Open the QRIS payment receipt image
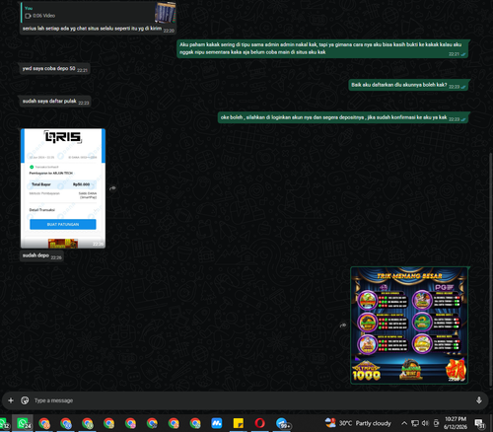Image resolution: width=493 pixels, height=432 pixels. [63, 188]
